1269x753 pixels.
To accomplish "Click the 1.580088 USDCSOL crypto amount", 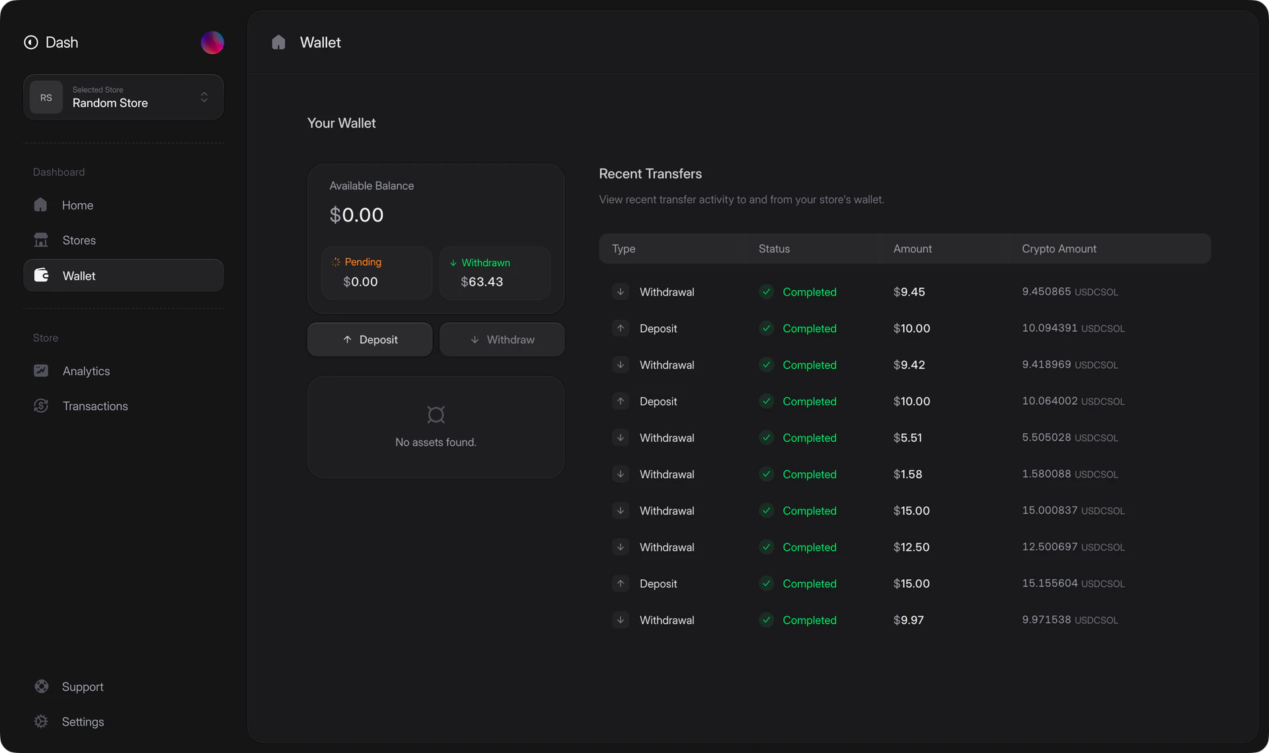I will tap(1069, 474).
